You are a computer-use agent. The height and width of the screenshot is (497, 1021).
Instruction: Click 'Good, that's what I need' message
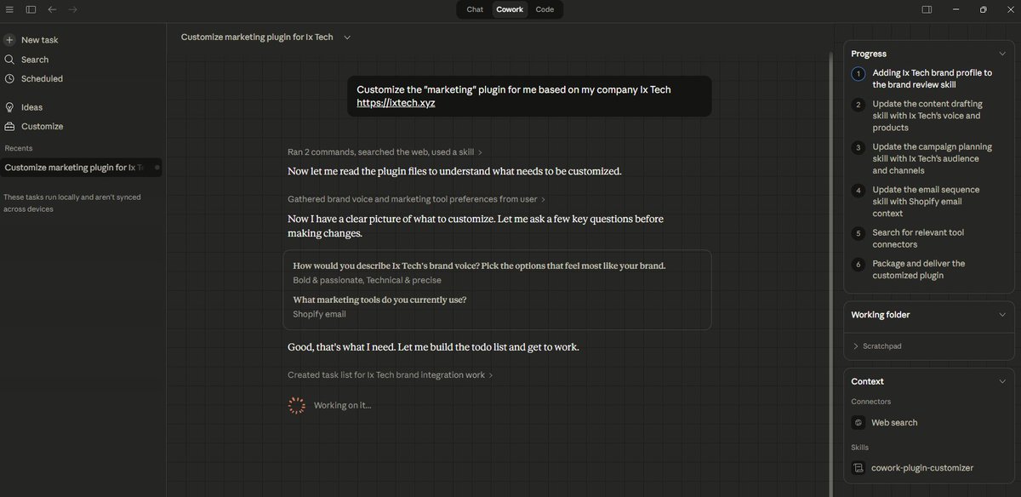433,347
